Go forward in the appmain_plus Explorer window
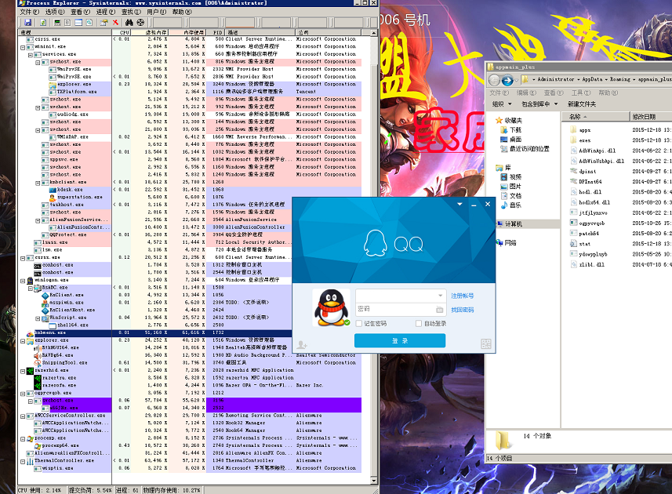672x494 pixels. point(507,80)
